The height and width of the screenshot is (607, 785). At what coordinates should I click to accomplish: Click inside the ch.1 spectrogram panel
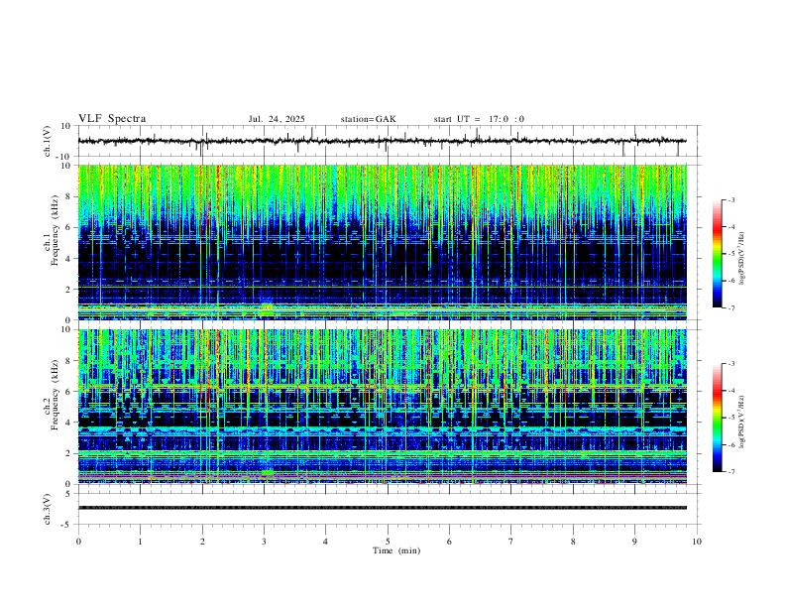382,242
